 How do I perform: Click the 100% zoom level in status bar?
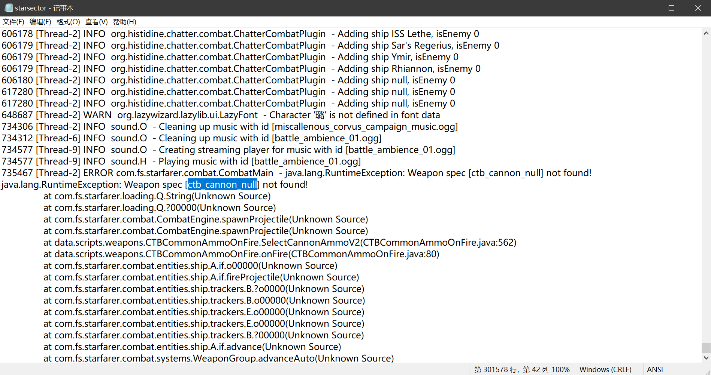pyautogui.click(x=560, y=369)
